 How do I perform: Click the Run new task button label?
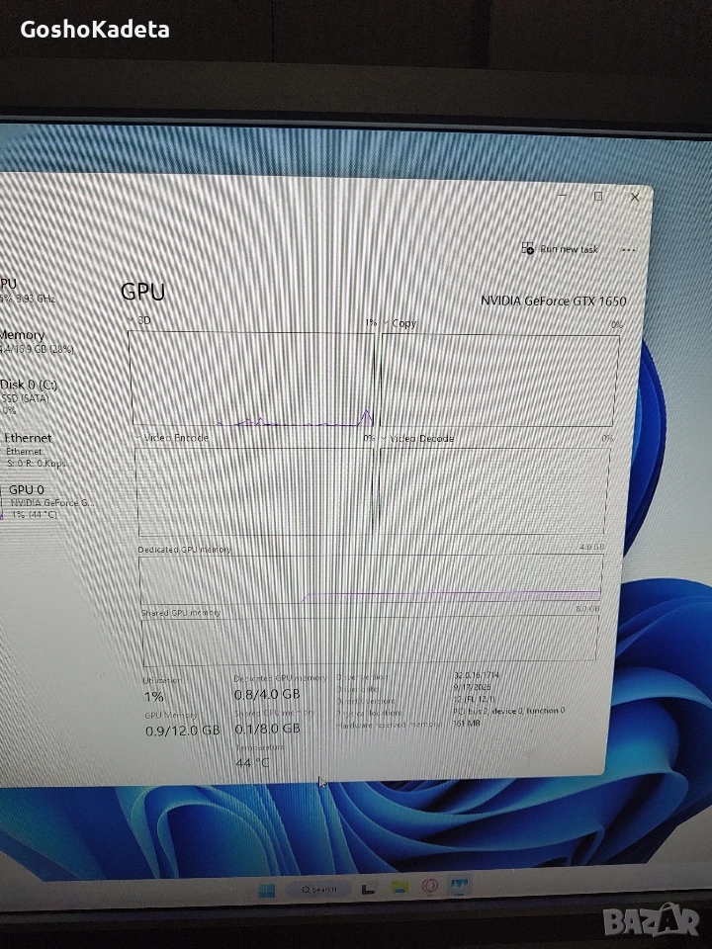[x=569, y=249]
